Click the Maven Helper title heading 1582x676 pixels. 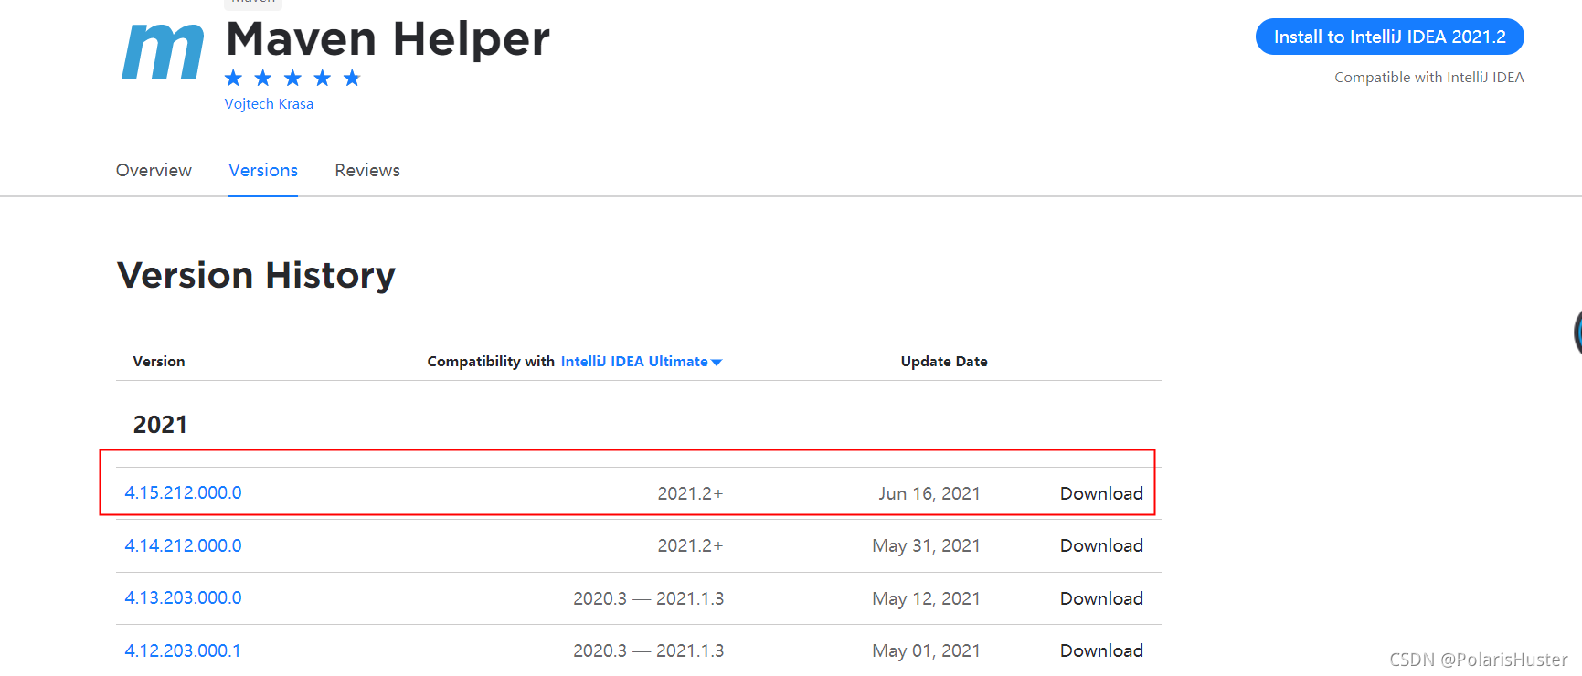pyautogui.click(x=388, y=39)
